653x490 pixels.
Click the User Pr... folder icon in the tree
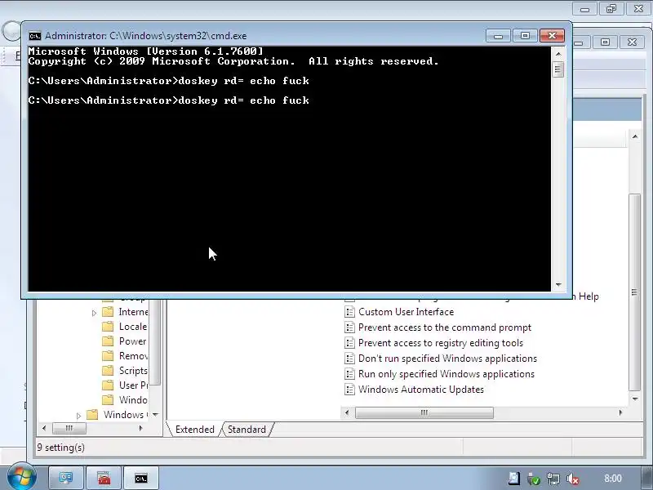pyautogui.click(x=108, y=385)
